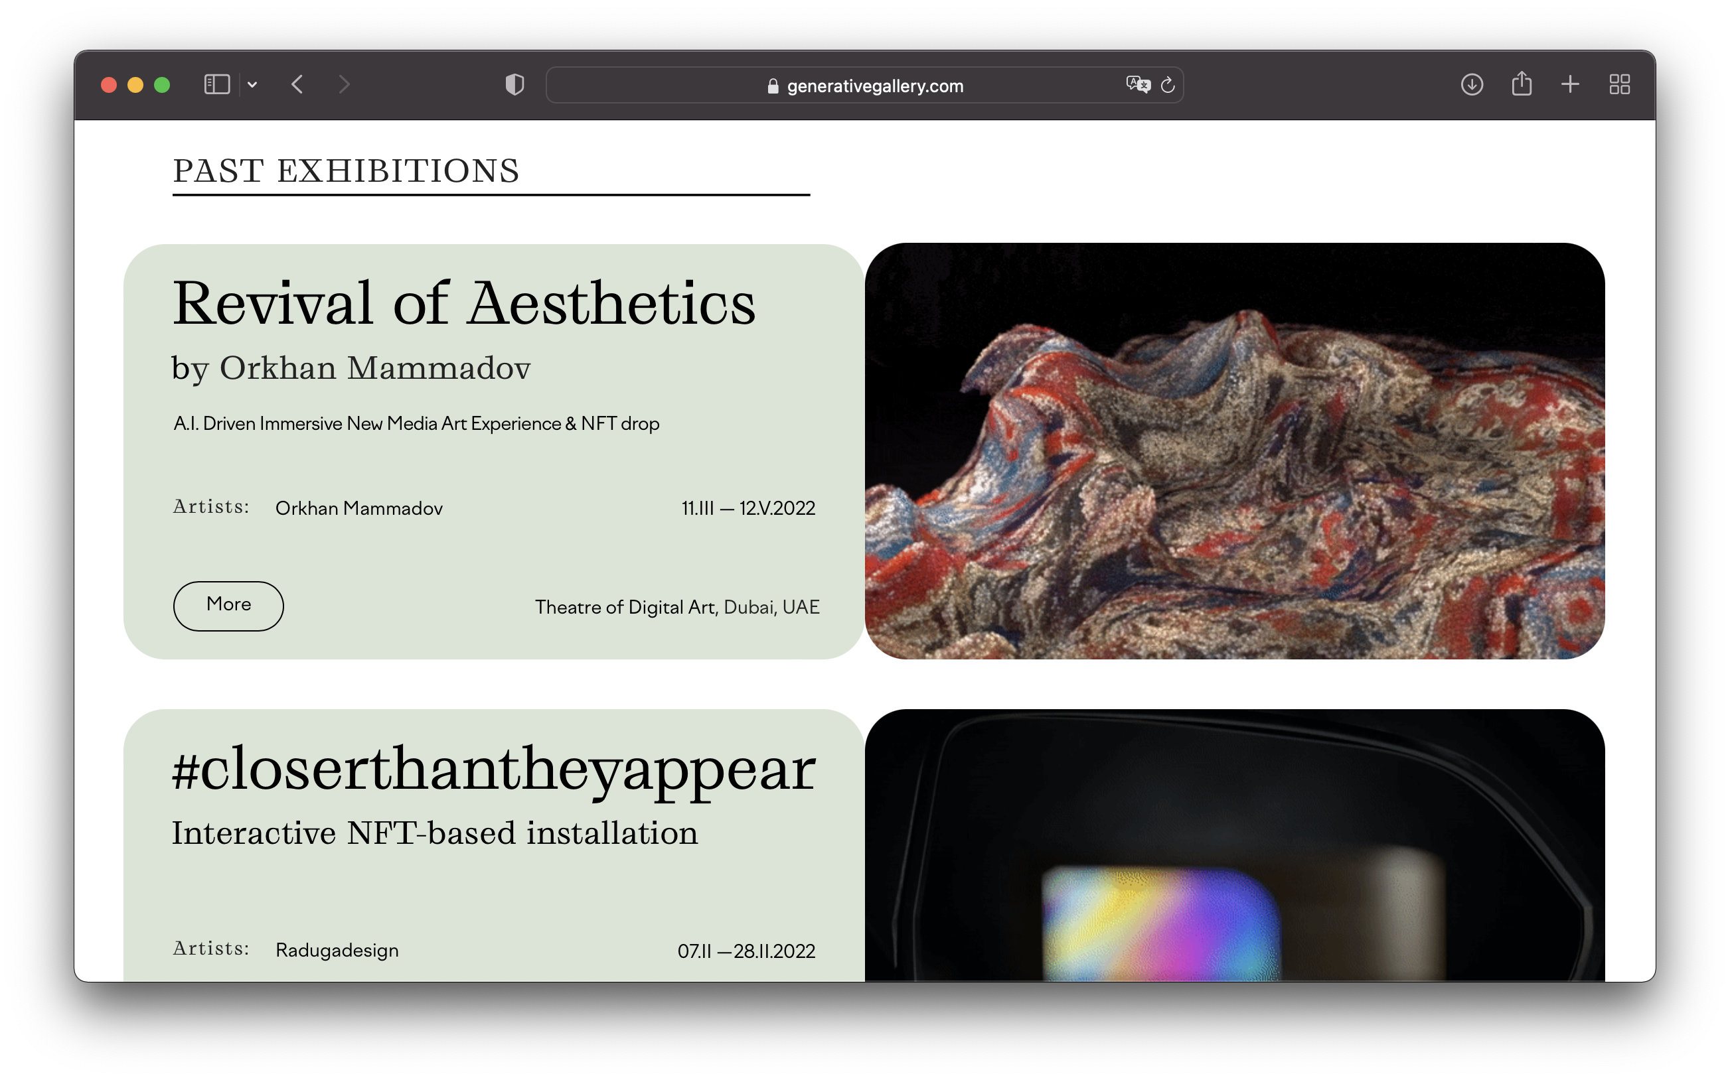This screenshot has width=1730, height=1080.
Task: Open the privacy report shield icon
Action: point(514,84)
